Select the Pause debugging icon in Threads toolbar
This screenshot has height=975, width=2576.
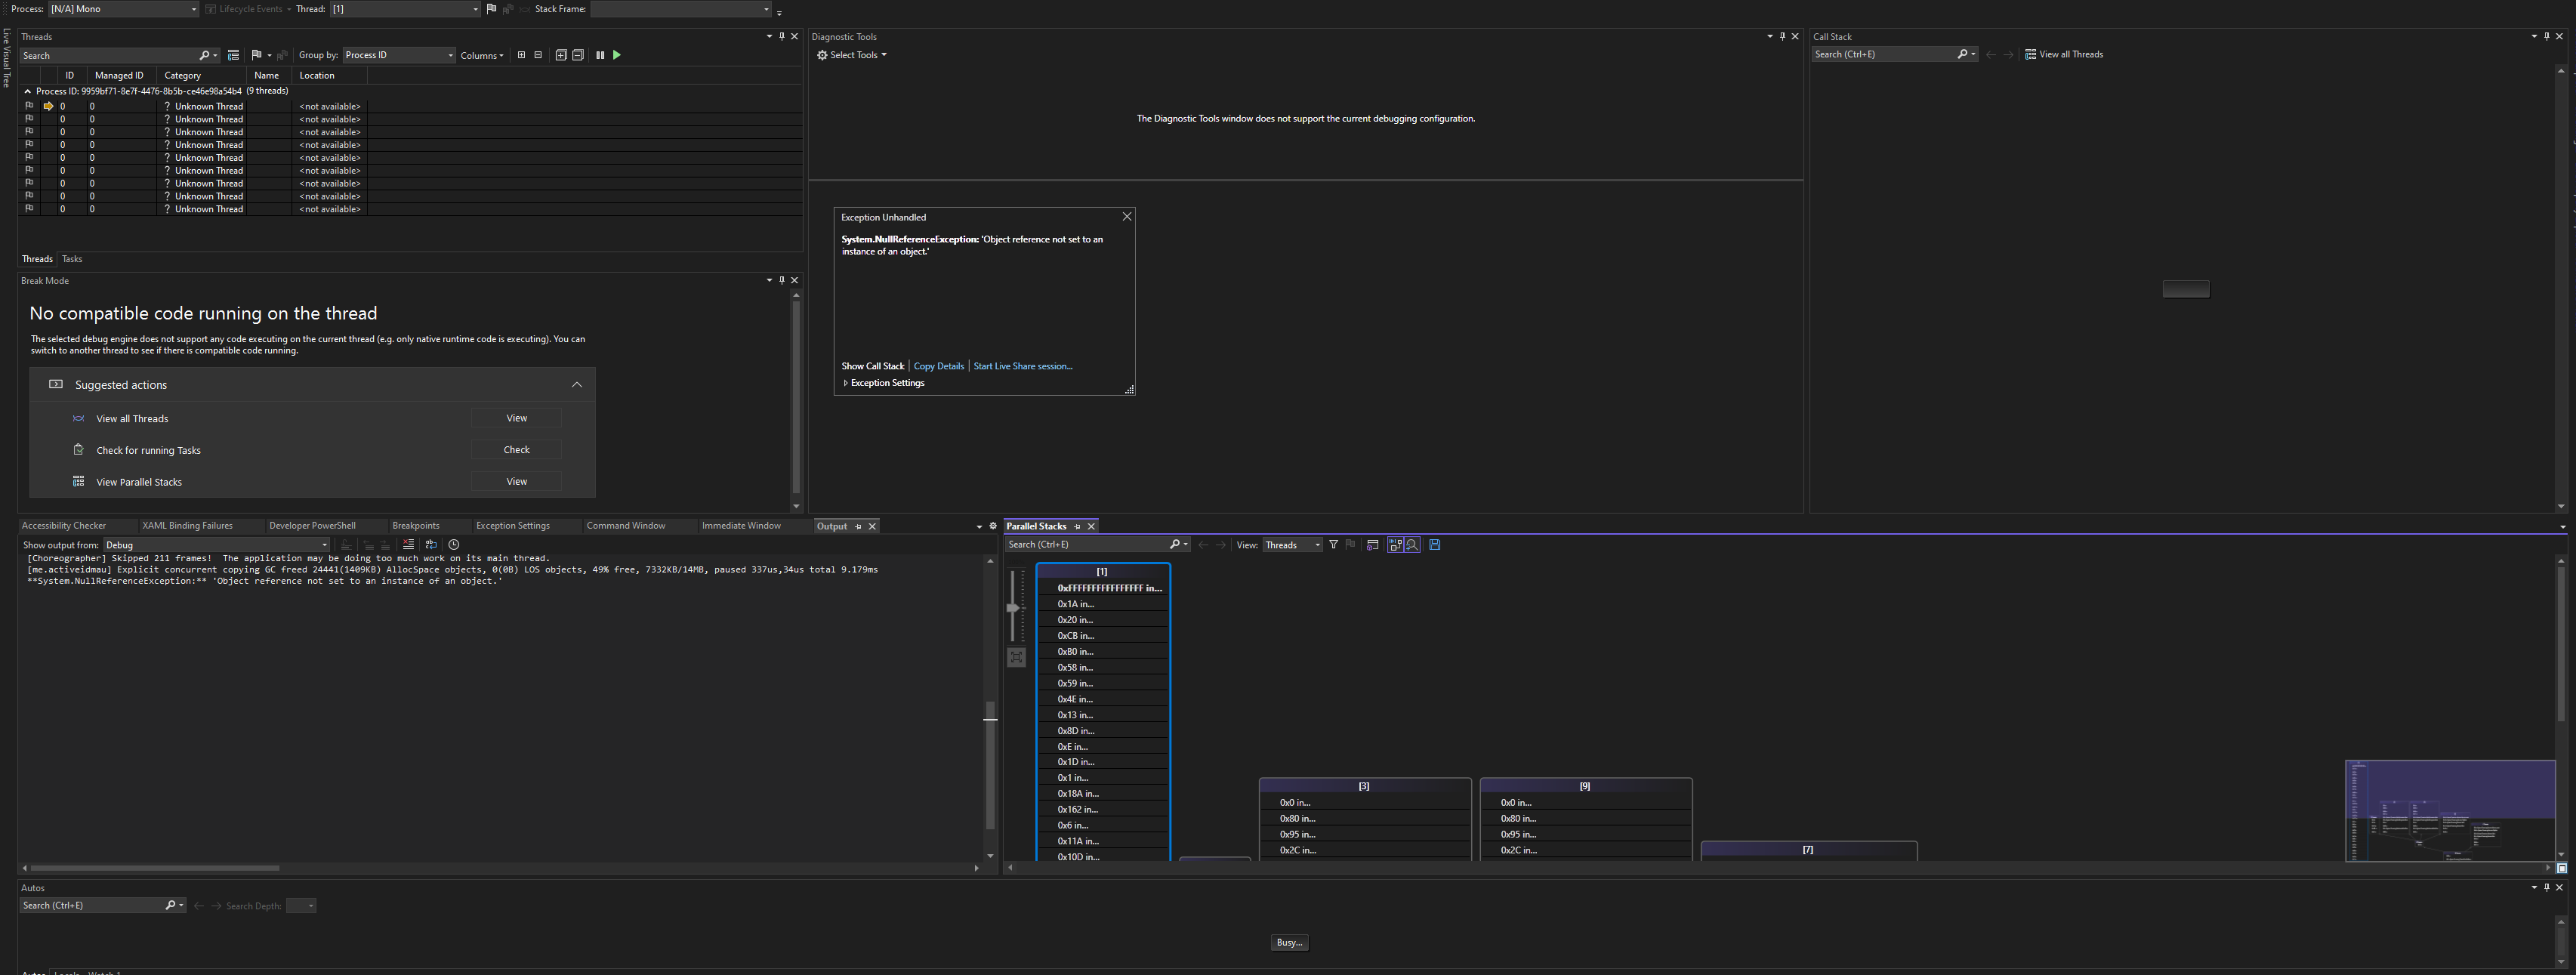point(600,55)
